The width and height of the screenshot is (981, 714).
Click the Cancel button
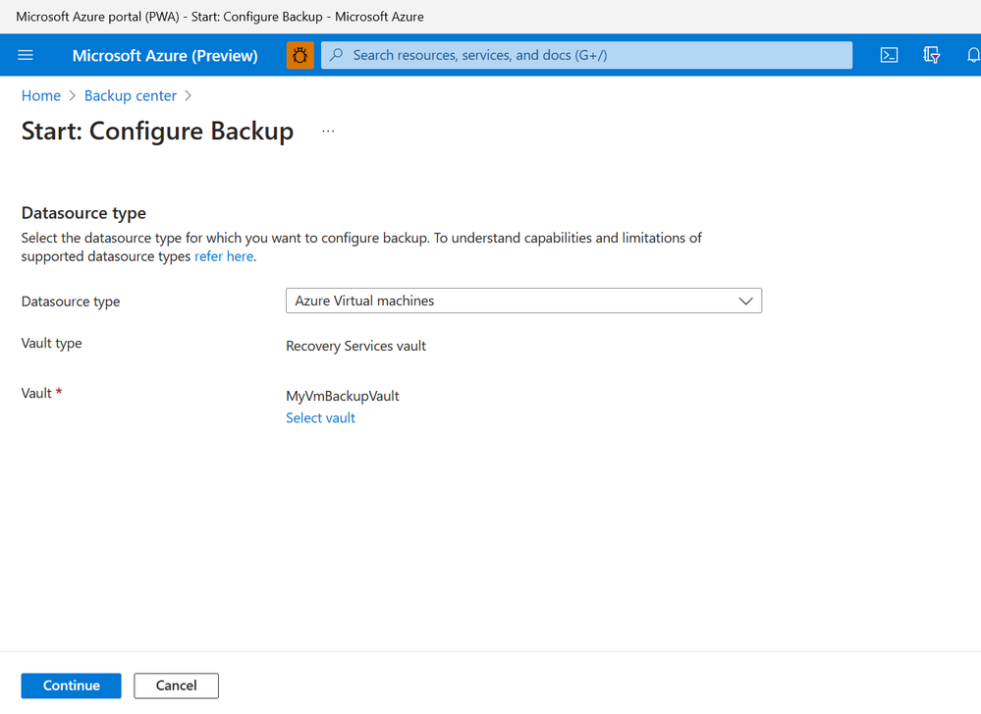pyautogui.click(x=177, y=686)
